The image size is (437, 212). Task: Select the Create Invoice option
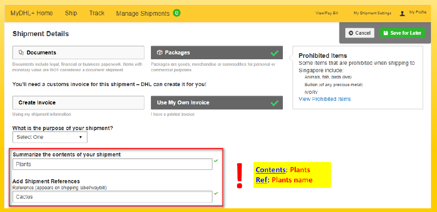(78, 102)
